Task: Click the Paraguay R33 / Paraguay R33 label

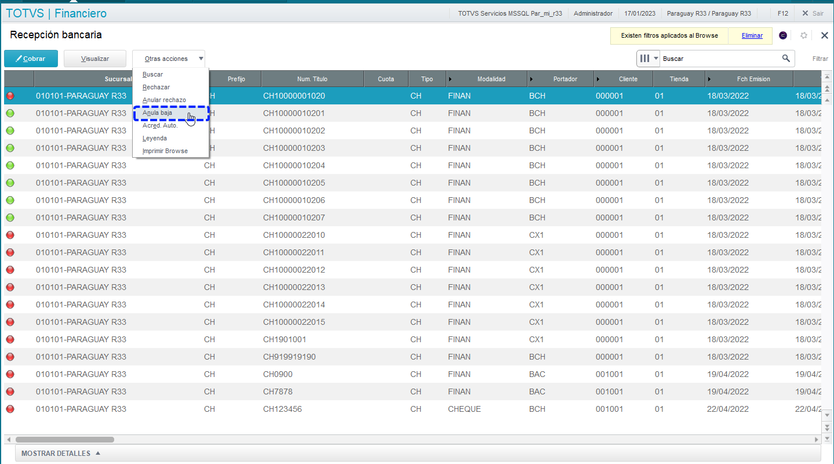Action: (x=709, y=13)
